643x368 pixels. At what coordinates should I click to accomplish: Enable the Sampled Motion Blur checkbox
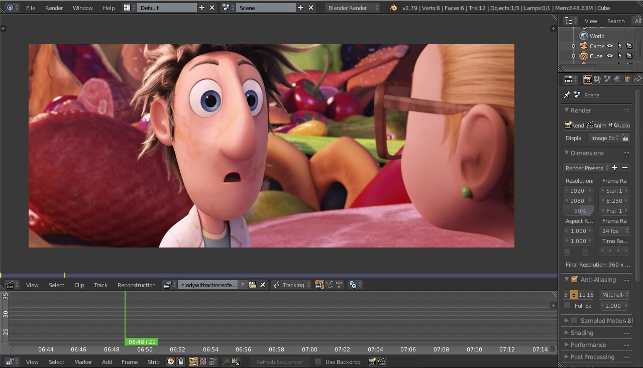(x=574, y=320)
